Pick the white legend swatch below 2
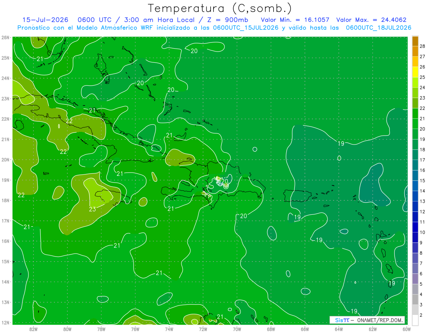Viewport: 432px width, 334px height. [x=415, y=320]
